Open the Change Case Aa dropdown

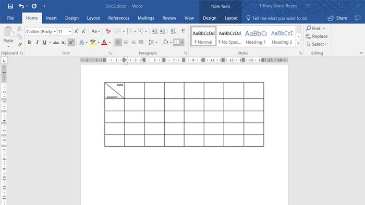[95, 31]
